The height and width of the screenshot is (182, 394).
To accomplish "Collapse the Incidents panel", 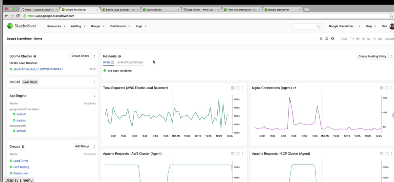I will 392,57.
